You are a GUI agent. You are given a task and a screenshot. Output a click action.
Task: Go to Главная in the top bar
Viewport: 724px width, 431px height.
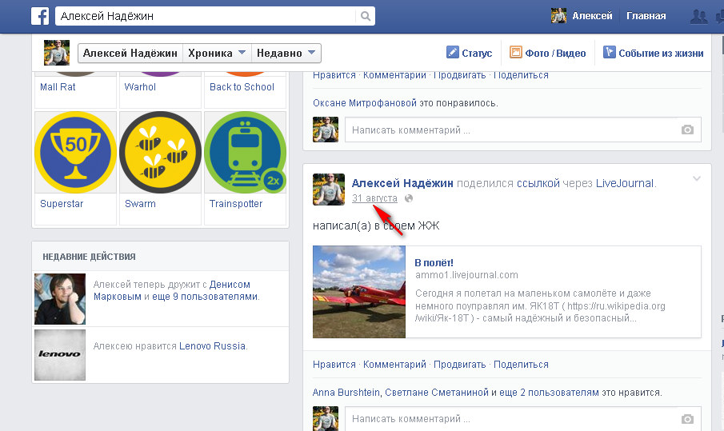[646, 16]
